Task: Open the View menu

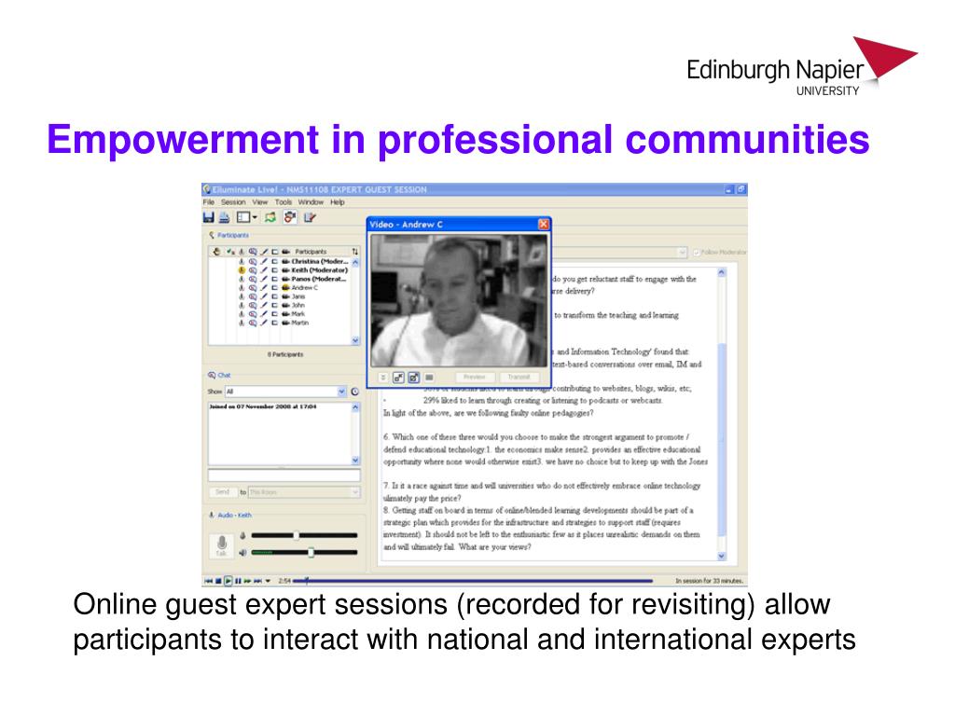Action: click(x=260, y=202)
